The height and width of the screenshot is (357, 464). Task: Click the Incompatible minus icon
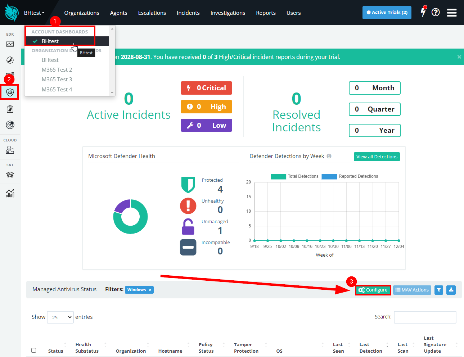click(x=188, y=247)
